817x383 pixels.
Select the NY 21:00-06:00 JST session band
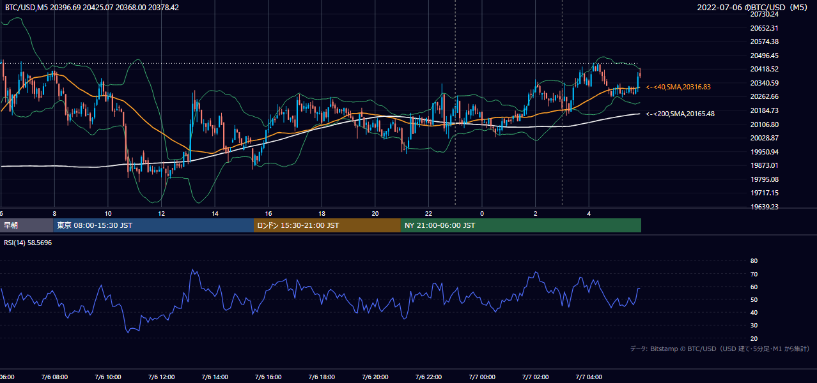[x=521, y=225]
